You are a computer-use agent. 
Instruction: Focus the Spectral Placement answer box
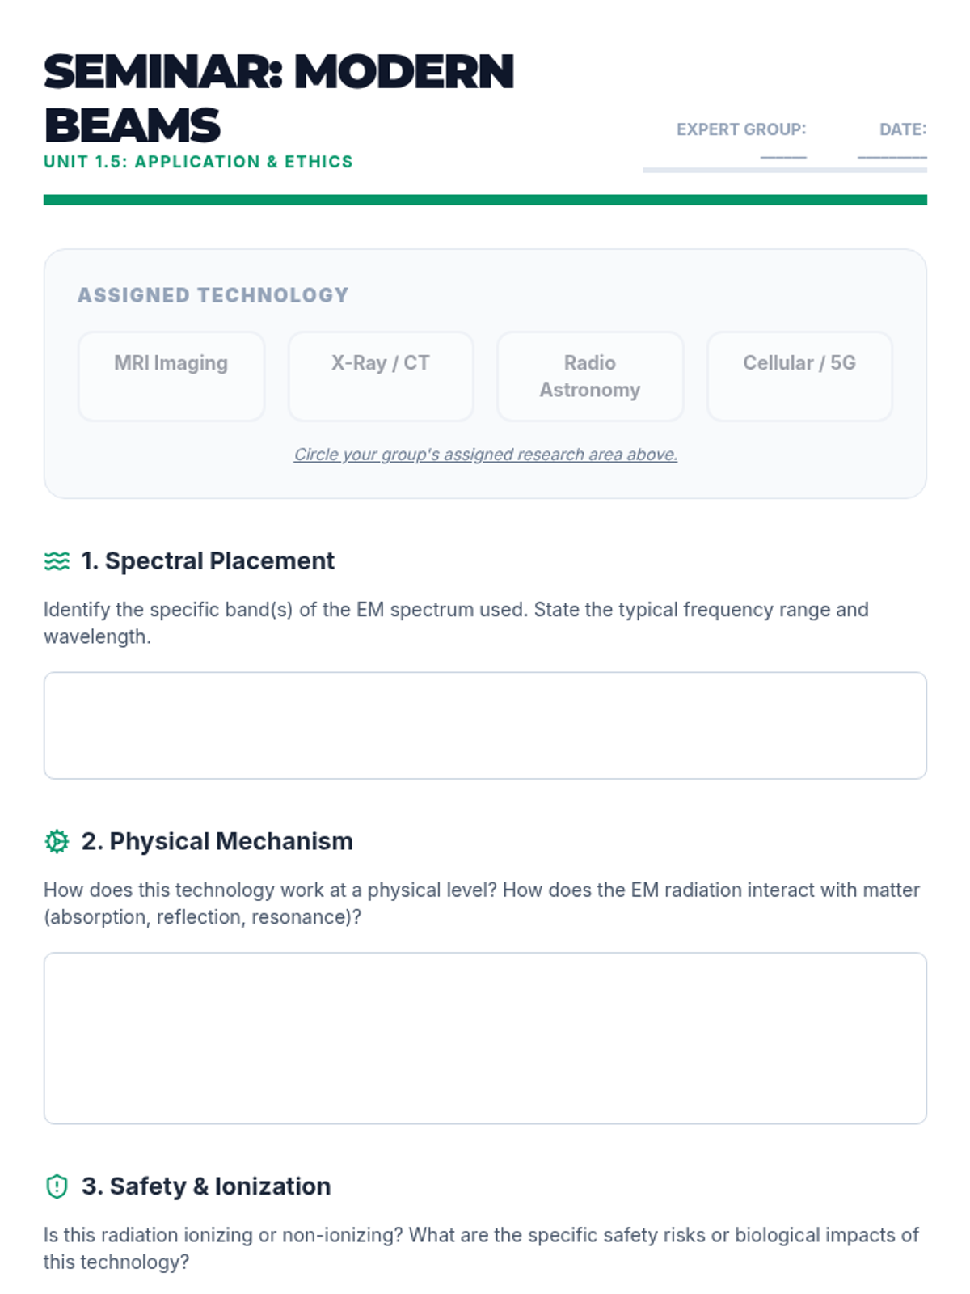pyautogui.click(x=485, y=725)
